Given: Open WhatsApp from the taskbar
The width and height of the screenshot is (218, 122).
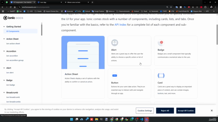Looking at the screenshot, I should pos(131,119).
